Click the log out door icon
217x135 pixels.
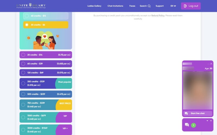pyautogui.click(x=185, y=6)
